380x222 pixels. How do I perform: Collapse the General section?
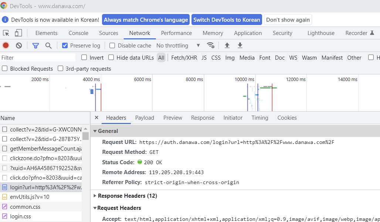click(x=95, y=131)
